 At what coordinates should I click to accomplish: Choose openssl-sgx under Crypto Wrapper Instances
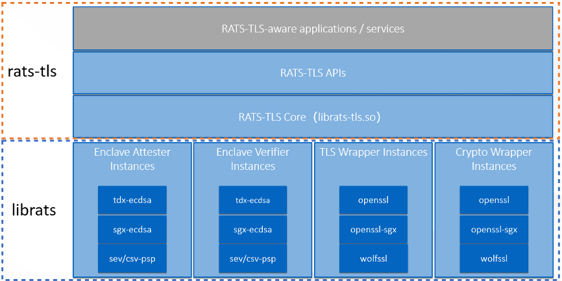pos(495,229)
